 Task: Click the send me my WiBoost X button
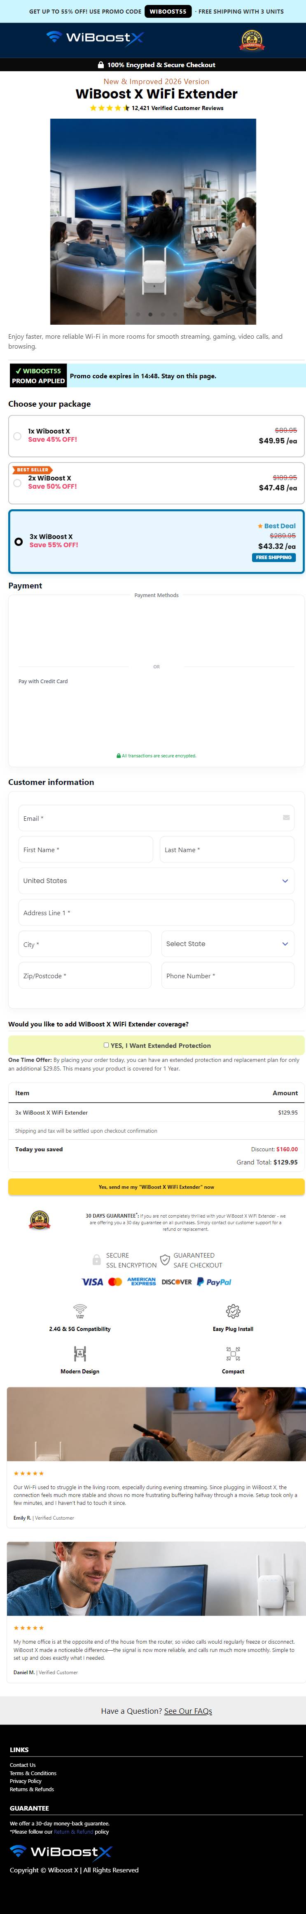point(156,1187)
